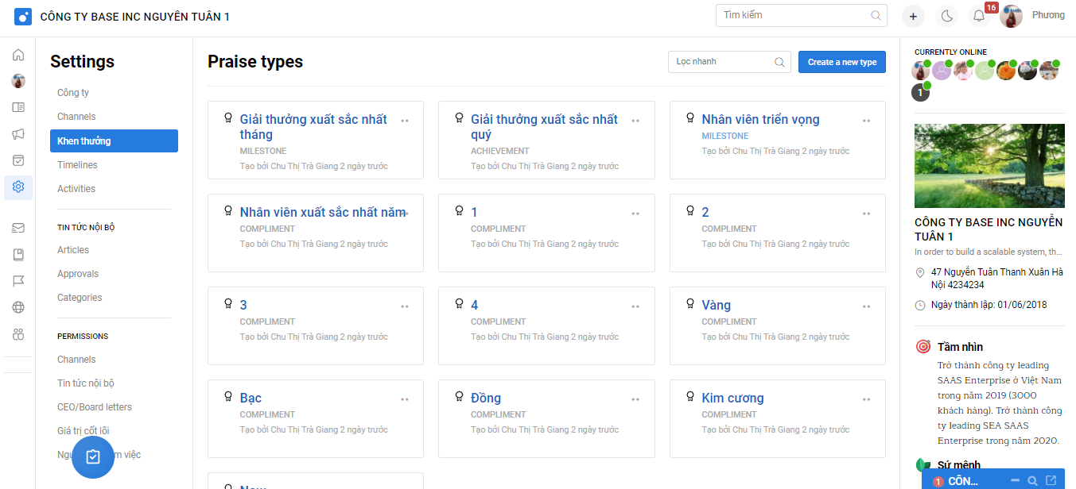
Task: Pop out the chat bar window icon
Action: (1051, 481)
